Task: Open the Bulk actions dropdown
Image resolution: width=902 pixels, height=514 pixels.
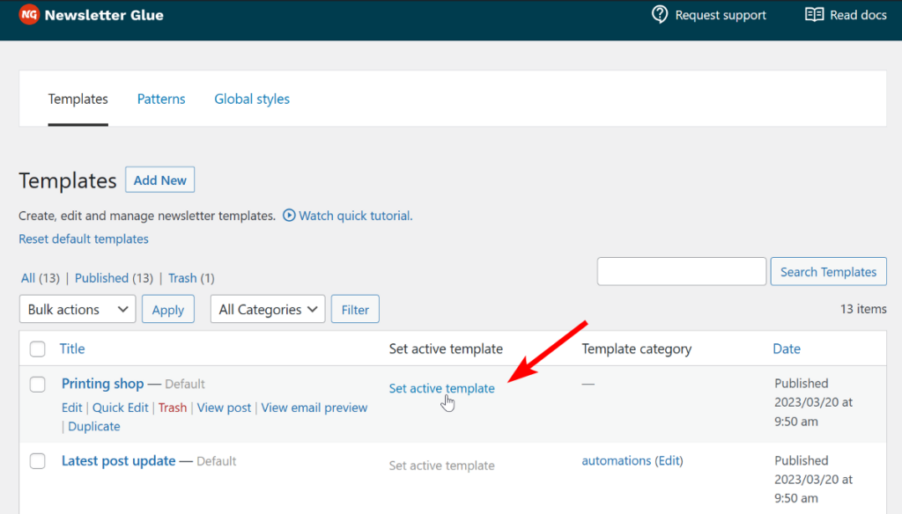Action: tap(77, 309)
